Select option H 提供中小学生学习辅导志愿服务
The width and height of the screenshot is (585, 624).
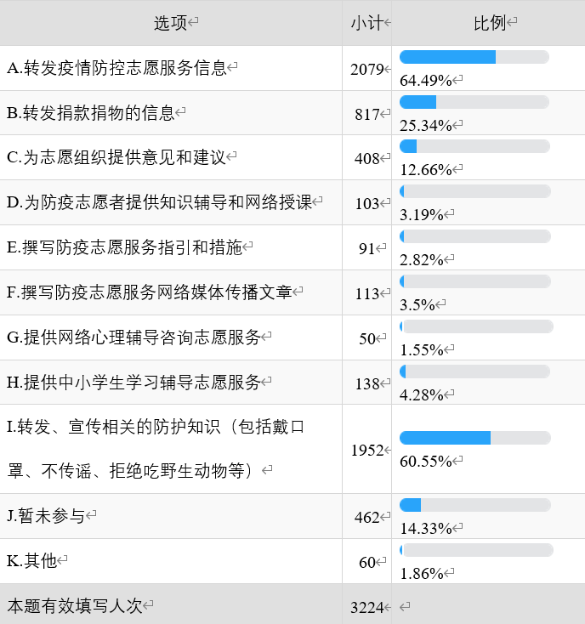tap(133, 383)
